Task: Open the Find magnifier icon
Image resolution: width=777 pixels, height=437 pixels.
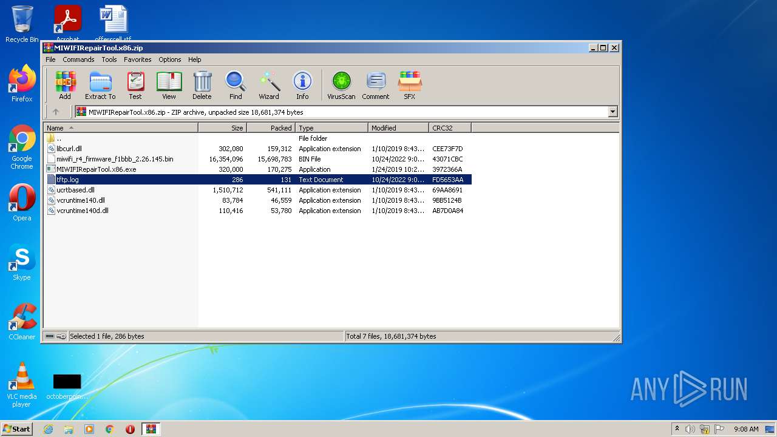Action: pyautogui.click(x=236, y=85)
